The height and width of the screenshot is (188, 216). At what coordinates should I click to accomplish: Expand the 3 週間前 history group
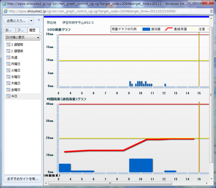click(23, 45)
